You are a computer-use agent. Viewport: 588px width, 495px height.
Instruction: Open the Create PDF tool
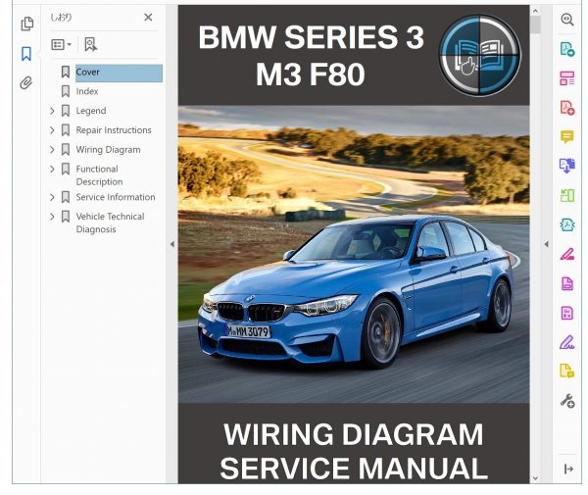click(567, 108)
